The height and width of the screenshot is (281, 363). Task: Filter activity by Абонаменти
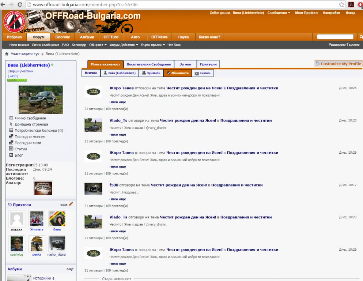click(x=178, y=73)
